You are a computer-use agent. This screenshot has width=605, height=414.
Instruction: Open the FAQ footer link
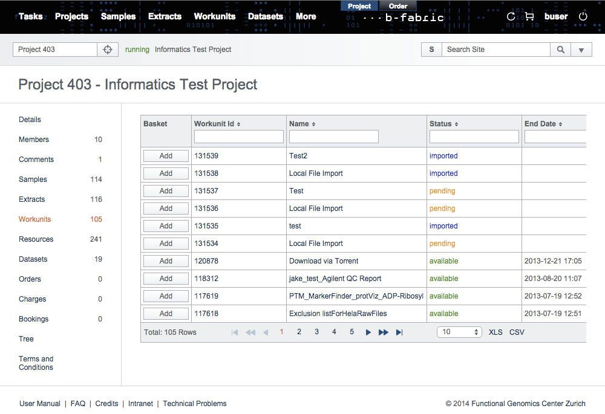click(78, 404)
